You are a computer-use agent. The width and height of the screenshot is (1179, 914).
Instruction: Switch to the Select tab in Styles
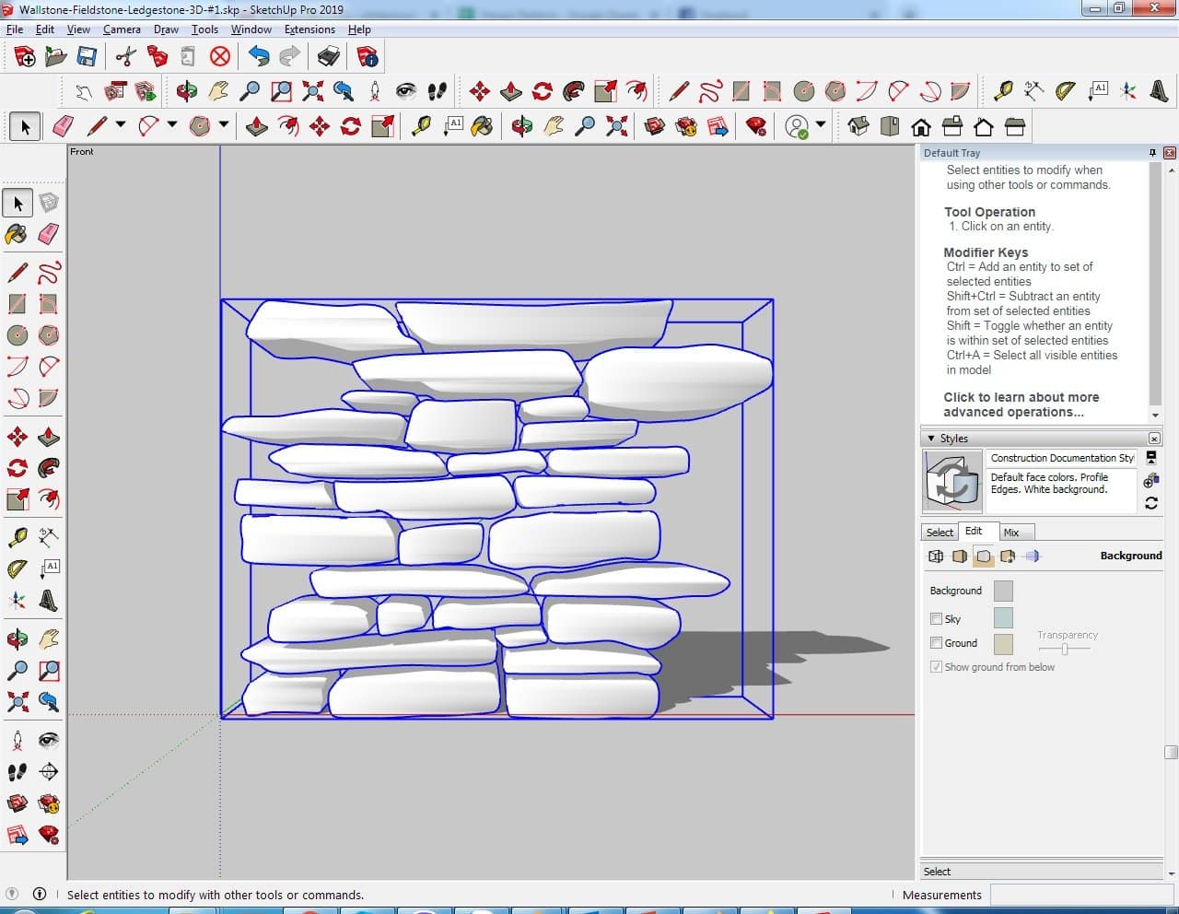(940, 533)
